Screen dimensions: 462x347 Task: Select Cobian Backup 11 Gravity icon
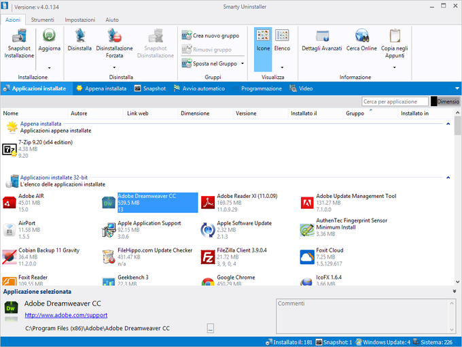pos(9,257)
